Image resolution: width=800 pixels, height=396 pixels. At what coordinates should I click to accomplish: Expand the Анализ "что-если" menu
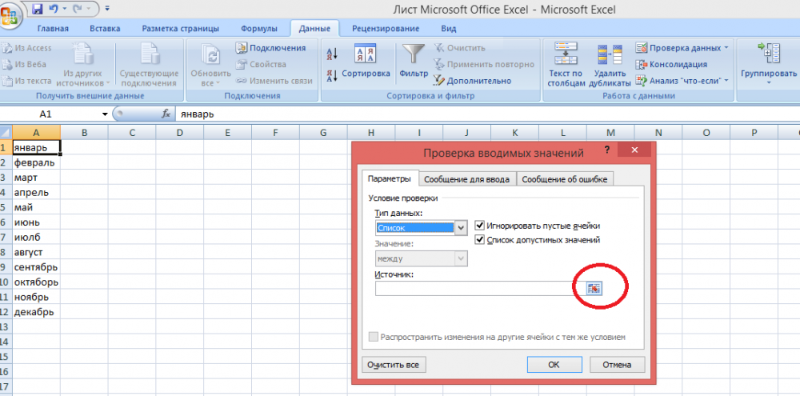[x=726, y=81]
